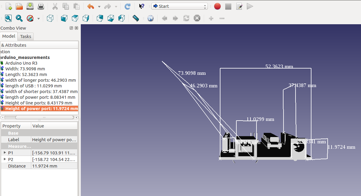Toggle the draw style icon
The image size is (361, 196).
click(x=30, y=18)
